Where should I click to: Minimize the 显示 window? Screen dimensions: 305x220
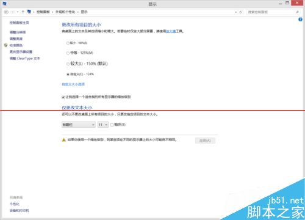(x=281, y=4)
